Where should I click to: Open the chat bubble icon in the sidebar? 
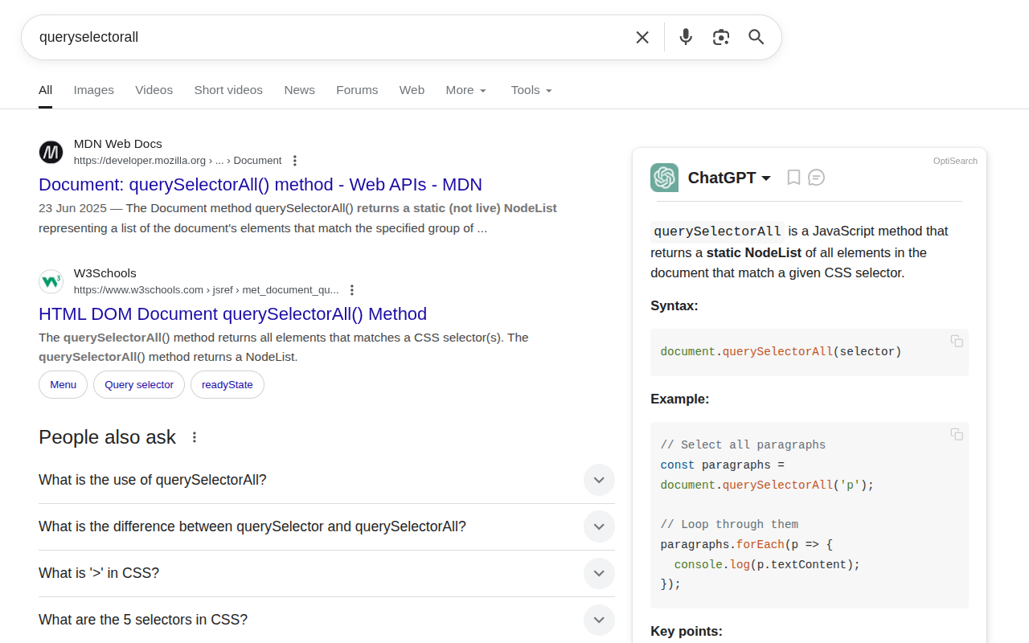coord(817,177)
